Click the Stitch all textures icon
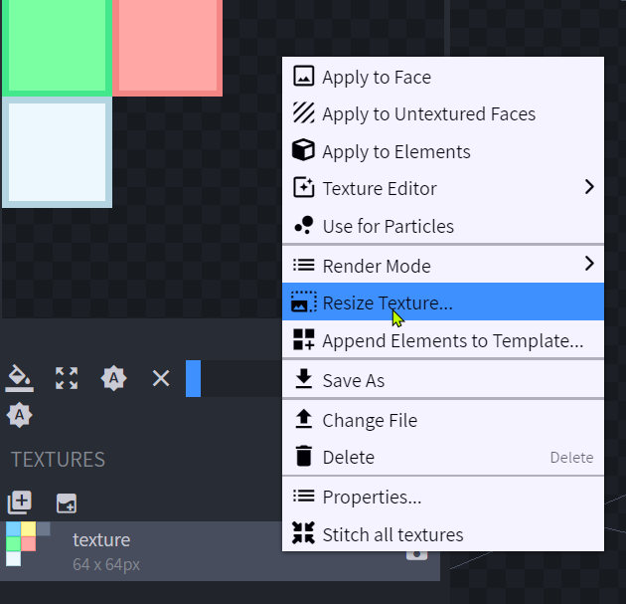Viewport: 626px width, 604px height. click(304, 534)
